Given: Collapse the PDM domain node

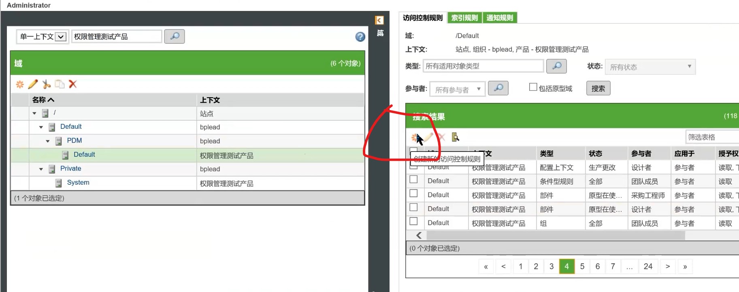Looking at the screenshot, I should tap(48, 141).
